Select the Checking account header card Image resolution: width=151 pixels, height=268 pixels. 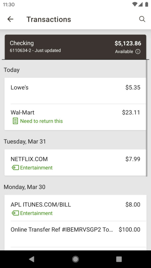click(x=75, y=47)
